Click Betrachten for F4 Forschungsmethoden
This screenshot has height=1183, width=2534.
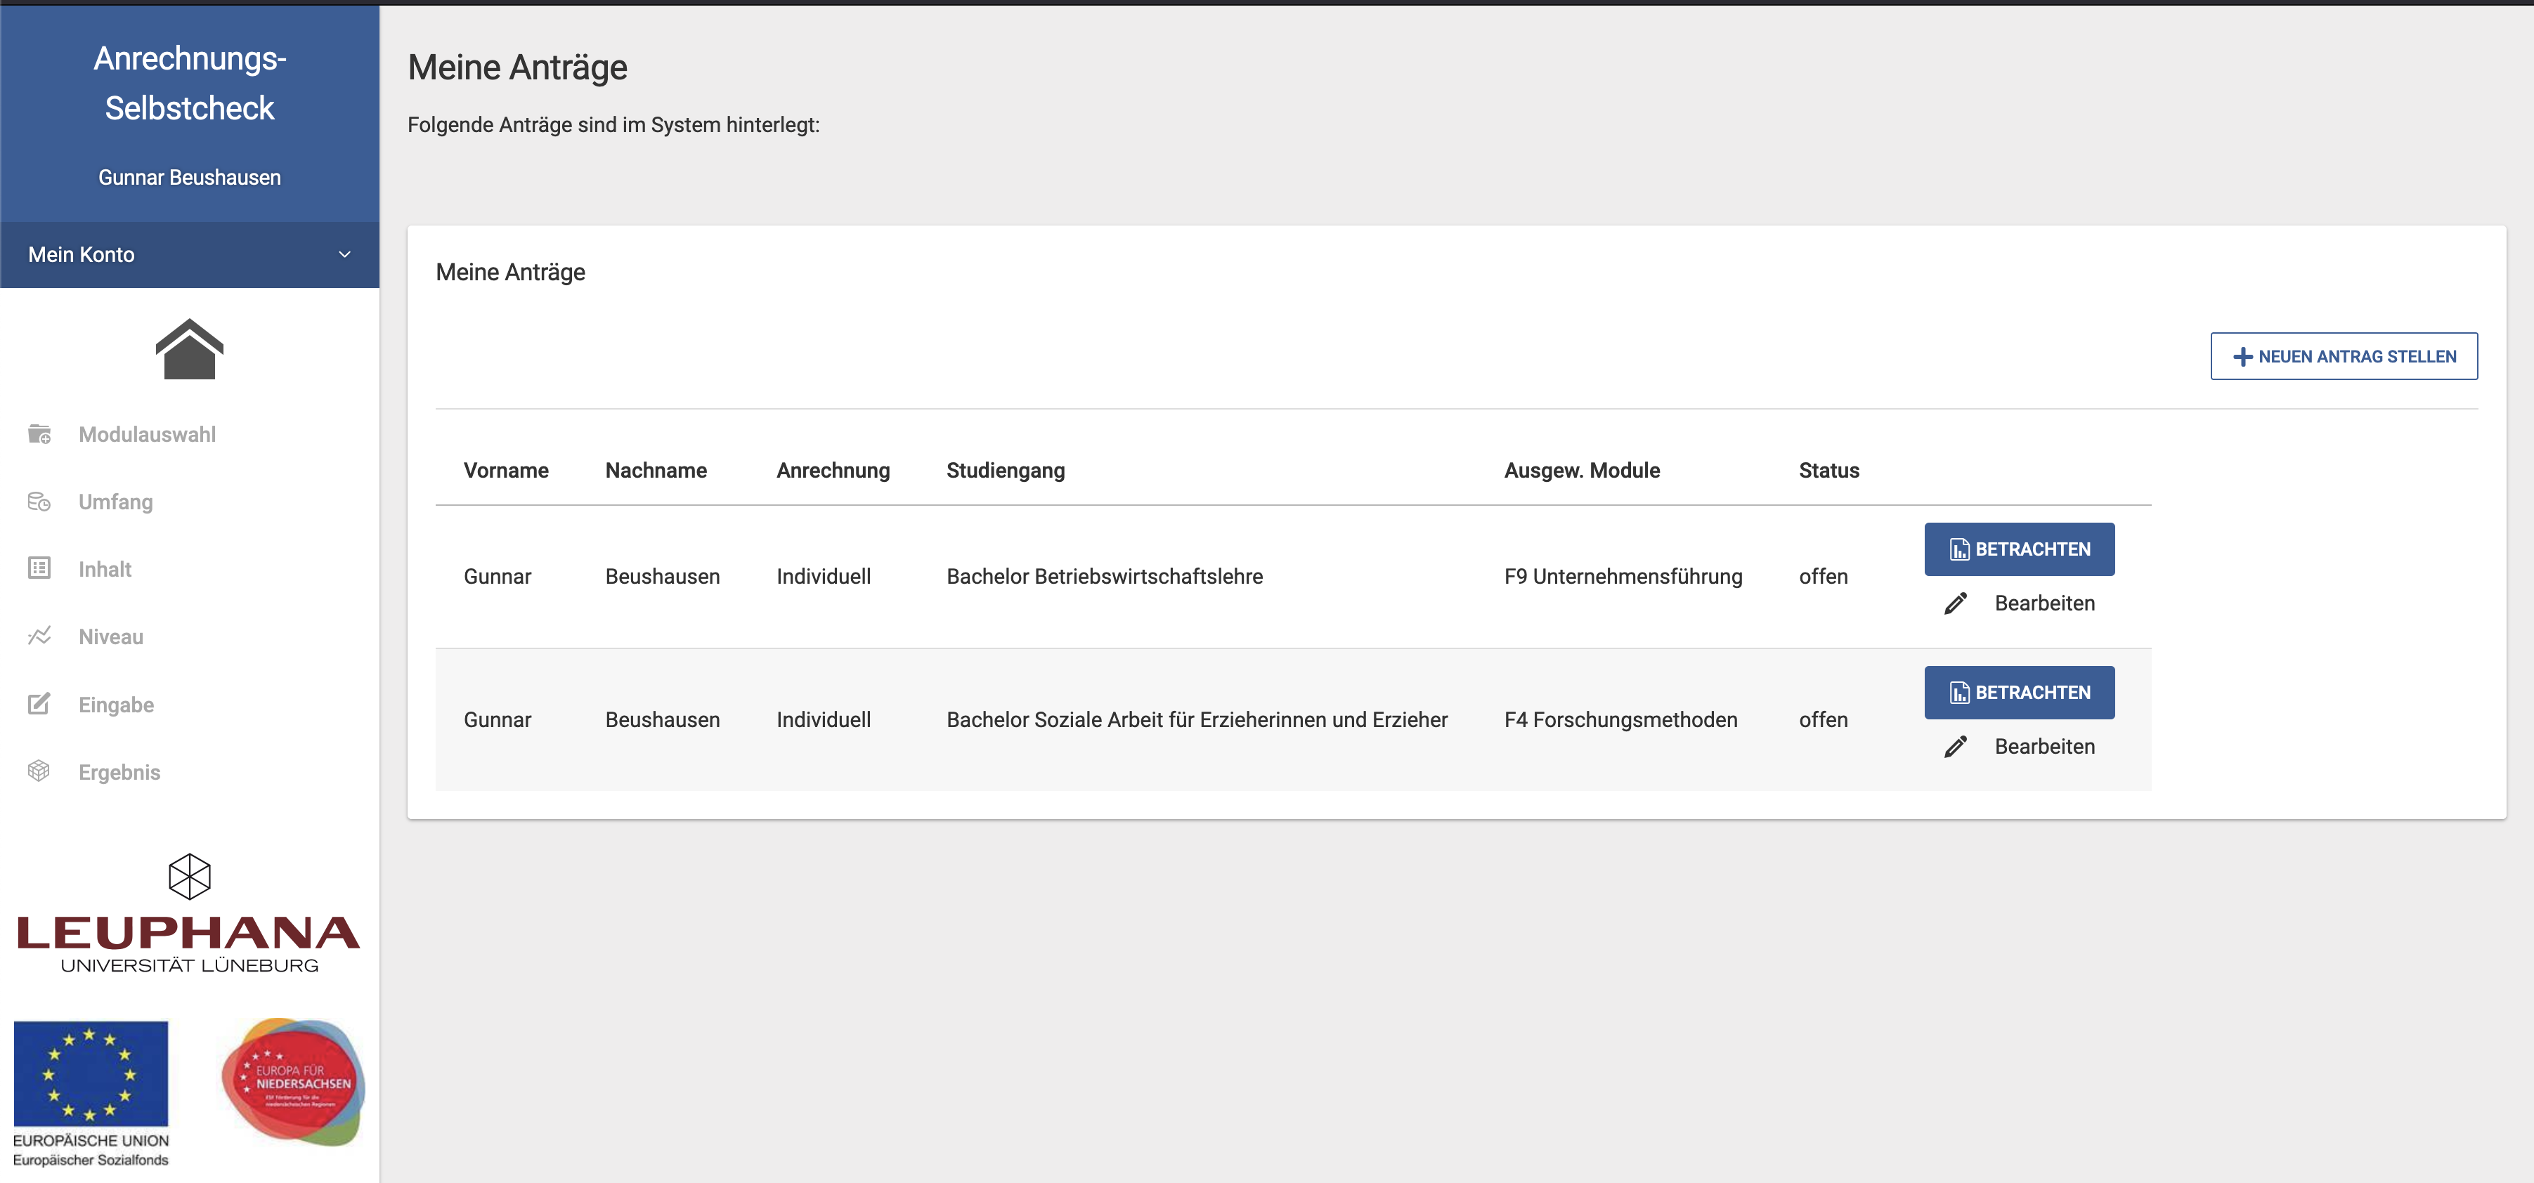2018,692
